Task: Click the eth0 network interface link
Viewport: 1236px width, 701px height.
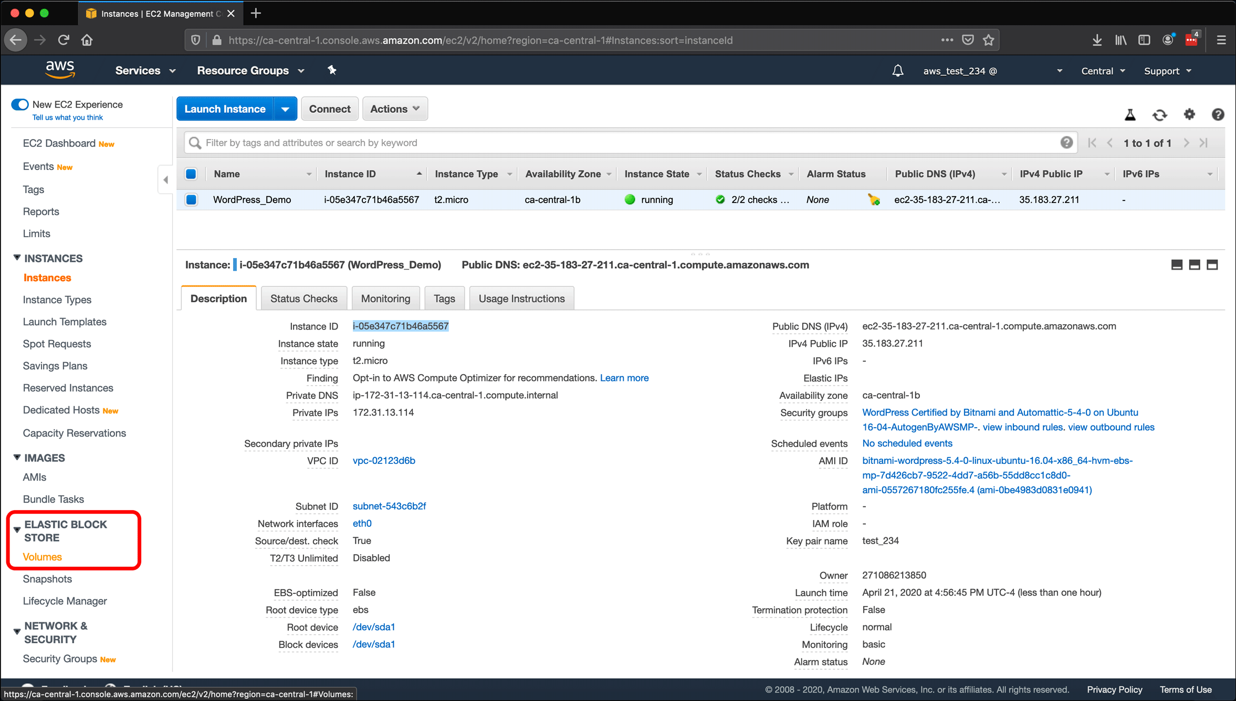Action: [x=362, y=523]
